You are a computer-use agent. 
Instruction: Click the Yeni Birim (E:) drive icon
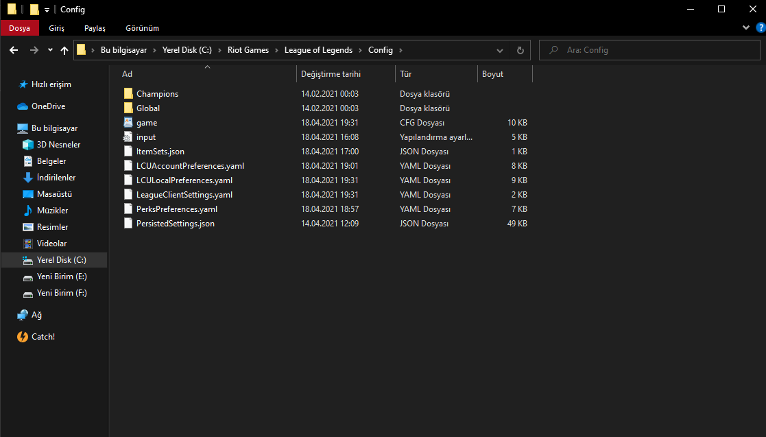point(28,277)
